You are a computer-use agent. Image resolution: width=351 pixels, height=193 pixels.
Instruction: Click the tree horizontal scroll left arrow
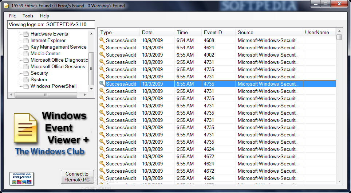pyautogui.click(x=11, y=95)
